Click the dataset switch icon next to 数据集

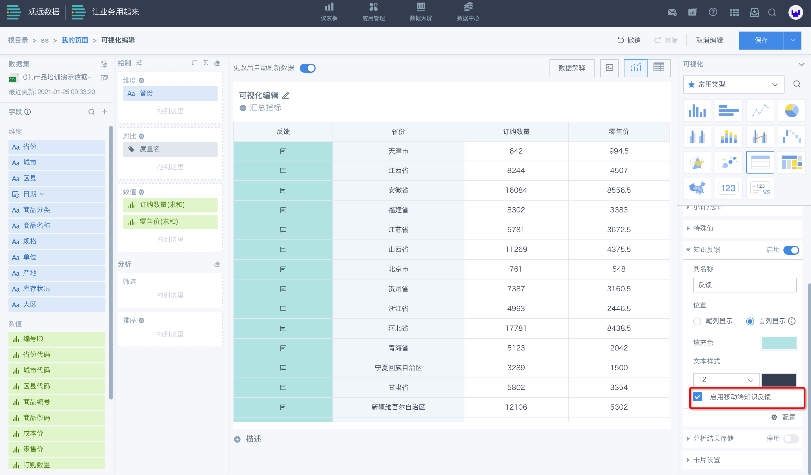coord(104,64)
